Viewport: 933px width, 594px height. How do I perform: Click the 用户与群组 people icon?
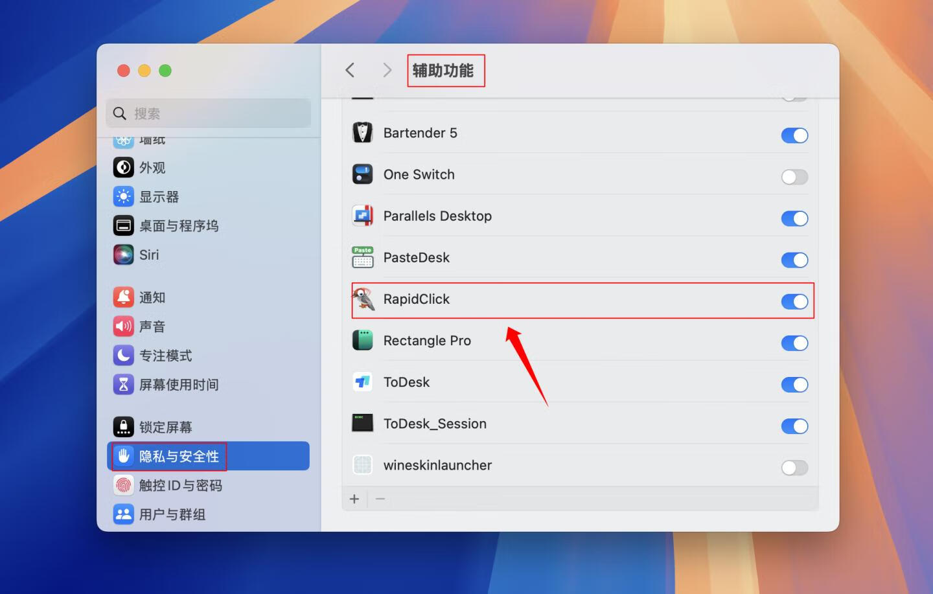pos(123,514)
